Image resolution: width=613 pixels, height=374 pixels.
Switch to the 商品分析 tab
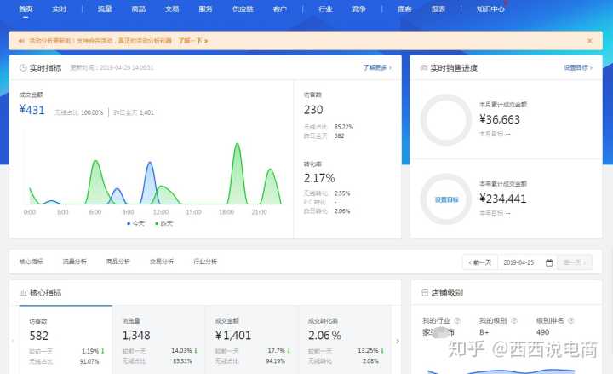coord(118,262)
